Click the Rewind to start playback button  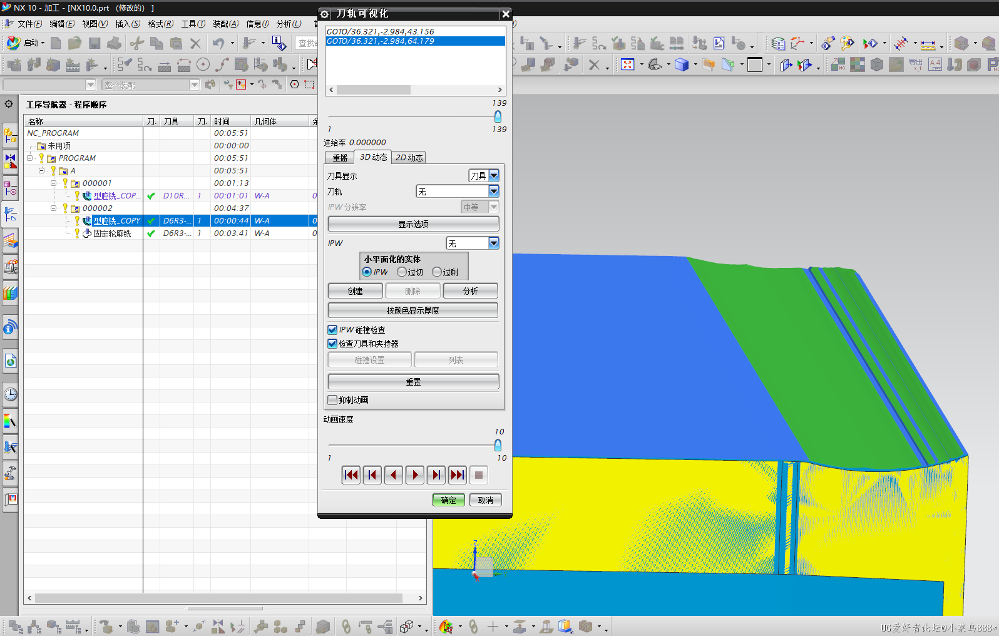pos(351,475)
